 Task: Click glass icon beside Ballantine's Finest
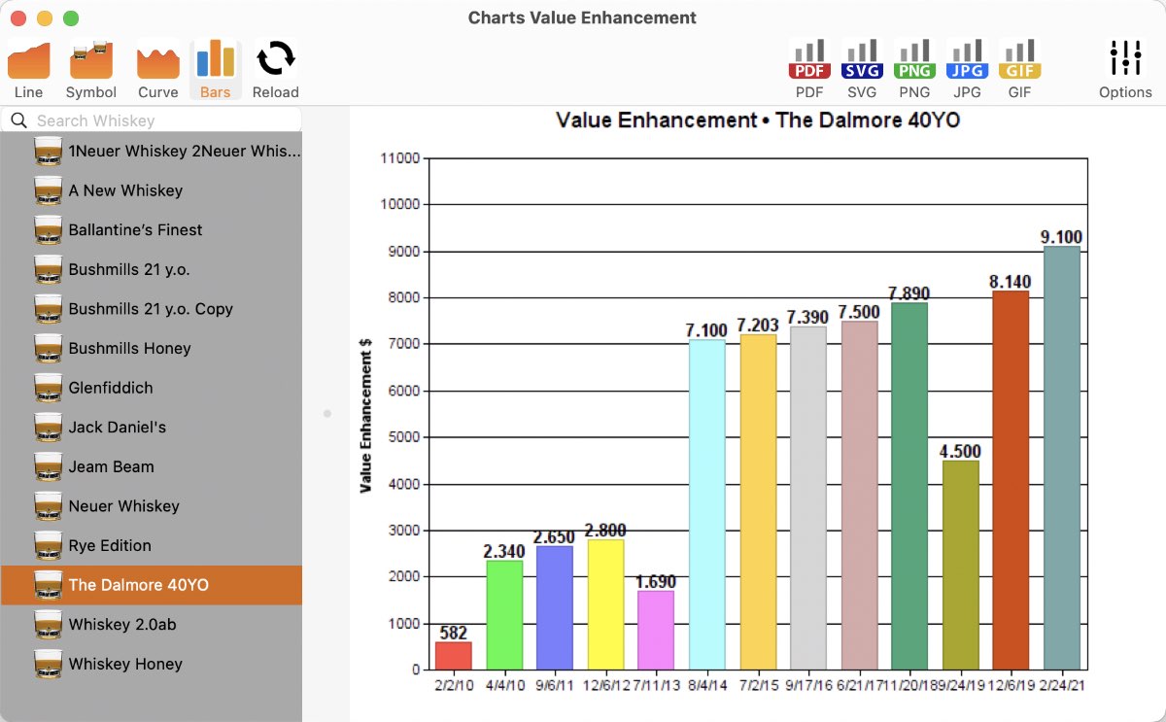click(x=48, y=230)
